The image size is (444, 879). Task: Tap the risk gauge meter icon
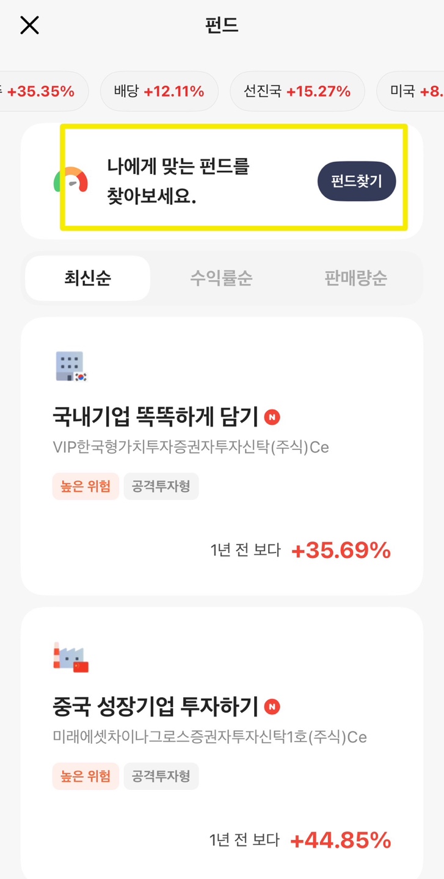pos(71,179)
